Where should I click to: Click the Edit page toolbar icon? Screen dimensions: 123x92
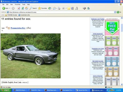point(63,8)
